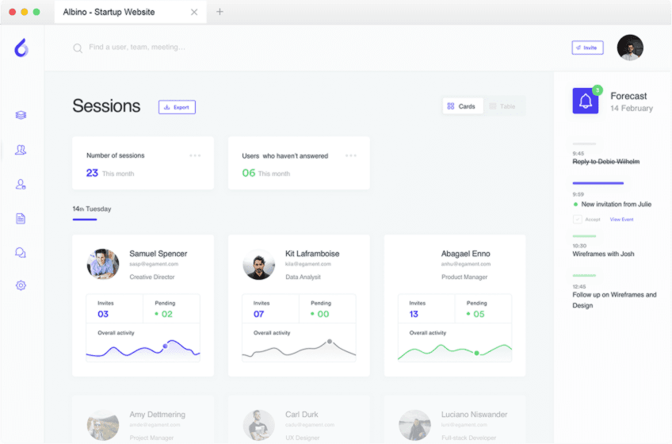Screen dimensions: 672x444
Task: Open options for Users who haven't answered
Action: pos(351,155)
